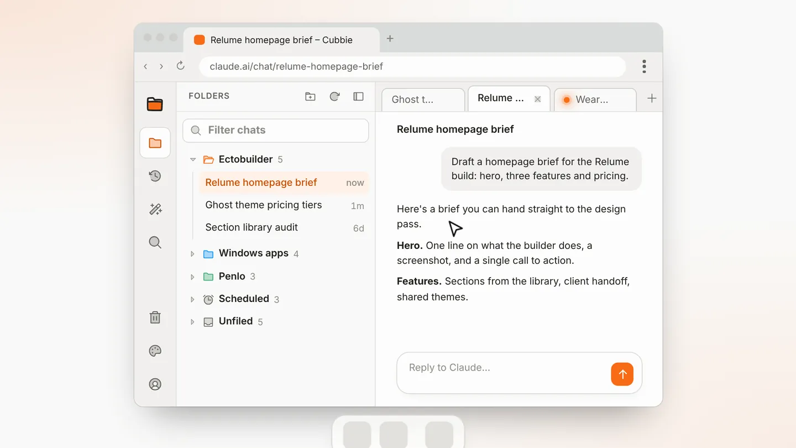Open the Relume homepage brief chat row
This screenshot has height=448, width=796.
point(284,183)
